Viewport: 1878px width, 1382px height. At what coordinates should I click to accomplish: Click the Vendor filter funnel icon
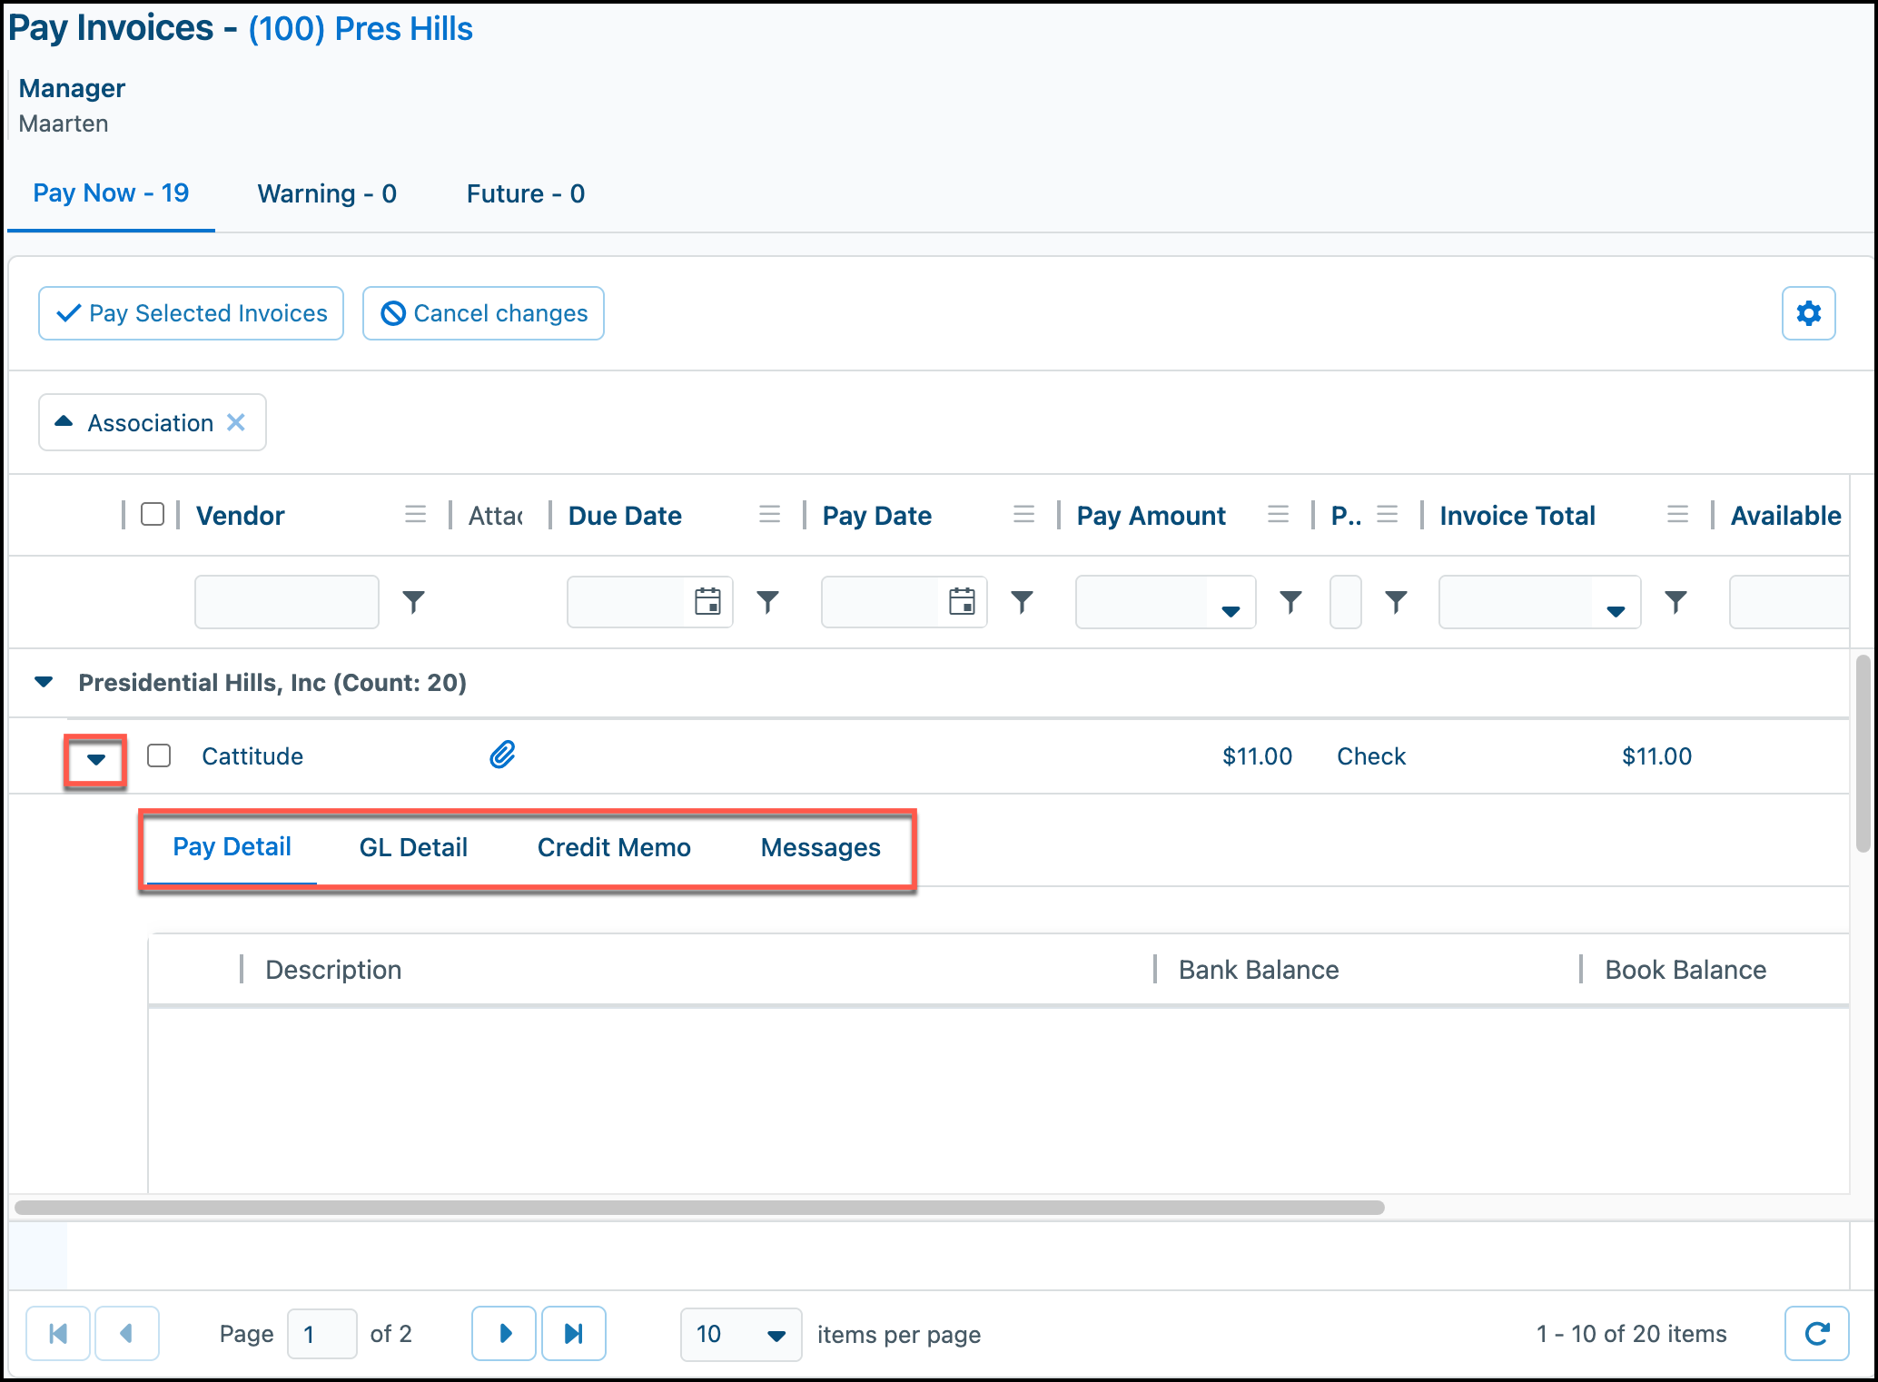point(413,601)
